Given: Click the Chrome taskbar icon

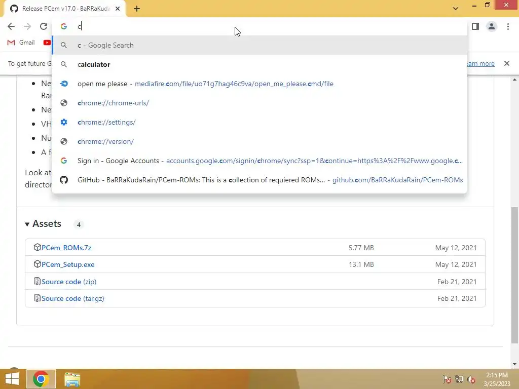Looking at the screenshot, I should click(41, 379).
